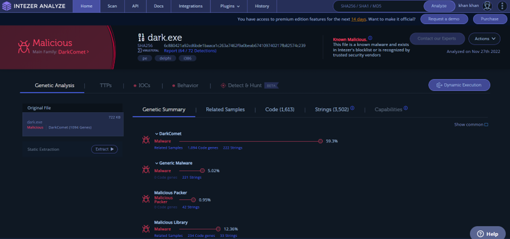Switch to the Genetic Analysis tab
This screenshot has height=239, width=510.
click(x=55, y=86)
